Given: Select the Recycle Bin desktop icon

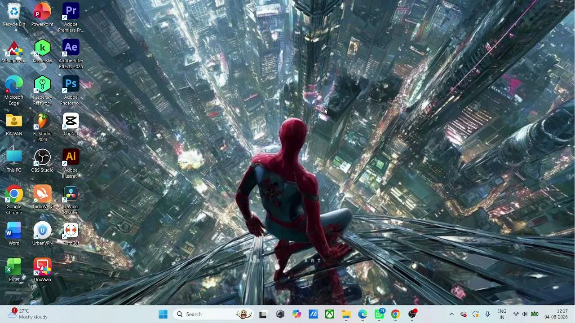Looking at the screenshot, I should [x=14, y=15].
